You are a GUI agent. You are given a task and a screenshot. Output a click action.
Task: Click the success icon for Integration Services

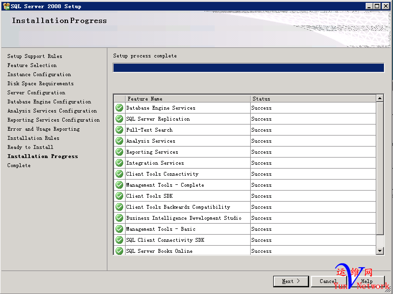click(119, 163)
